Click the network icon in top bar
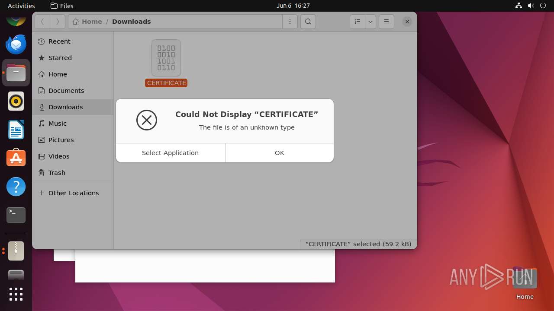This screenshot has height=311, width=554. [x=519, y=6]
